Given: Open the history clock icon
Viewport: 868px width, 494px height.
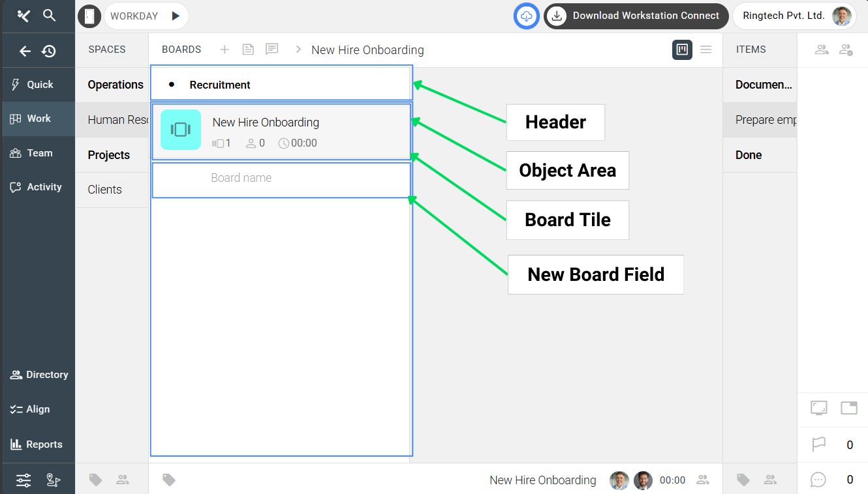Looking at the screenshot, I should point(49,51).
